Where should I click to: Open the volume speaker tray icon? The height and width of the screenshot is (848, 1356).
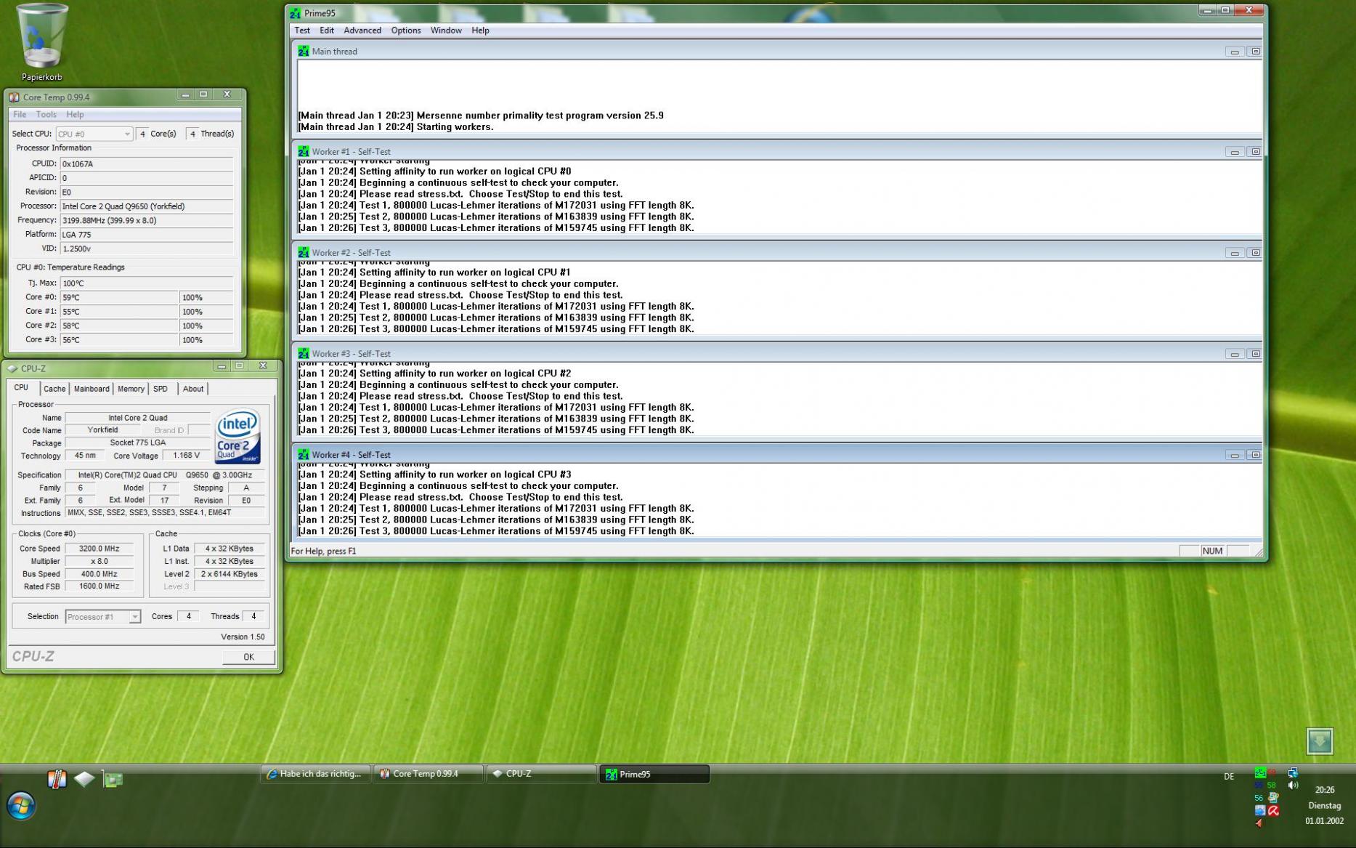pyautogui.click(x=1293, y=785)
